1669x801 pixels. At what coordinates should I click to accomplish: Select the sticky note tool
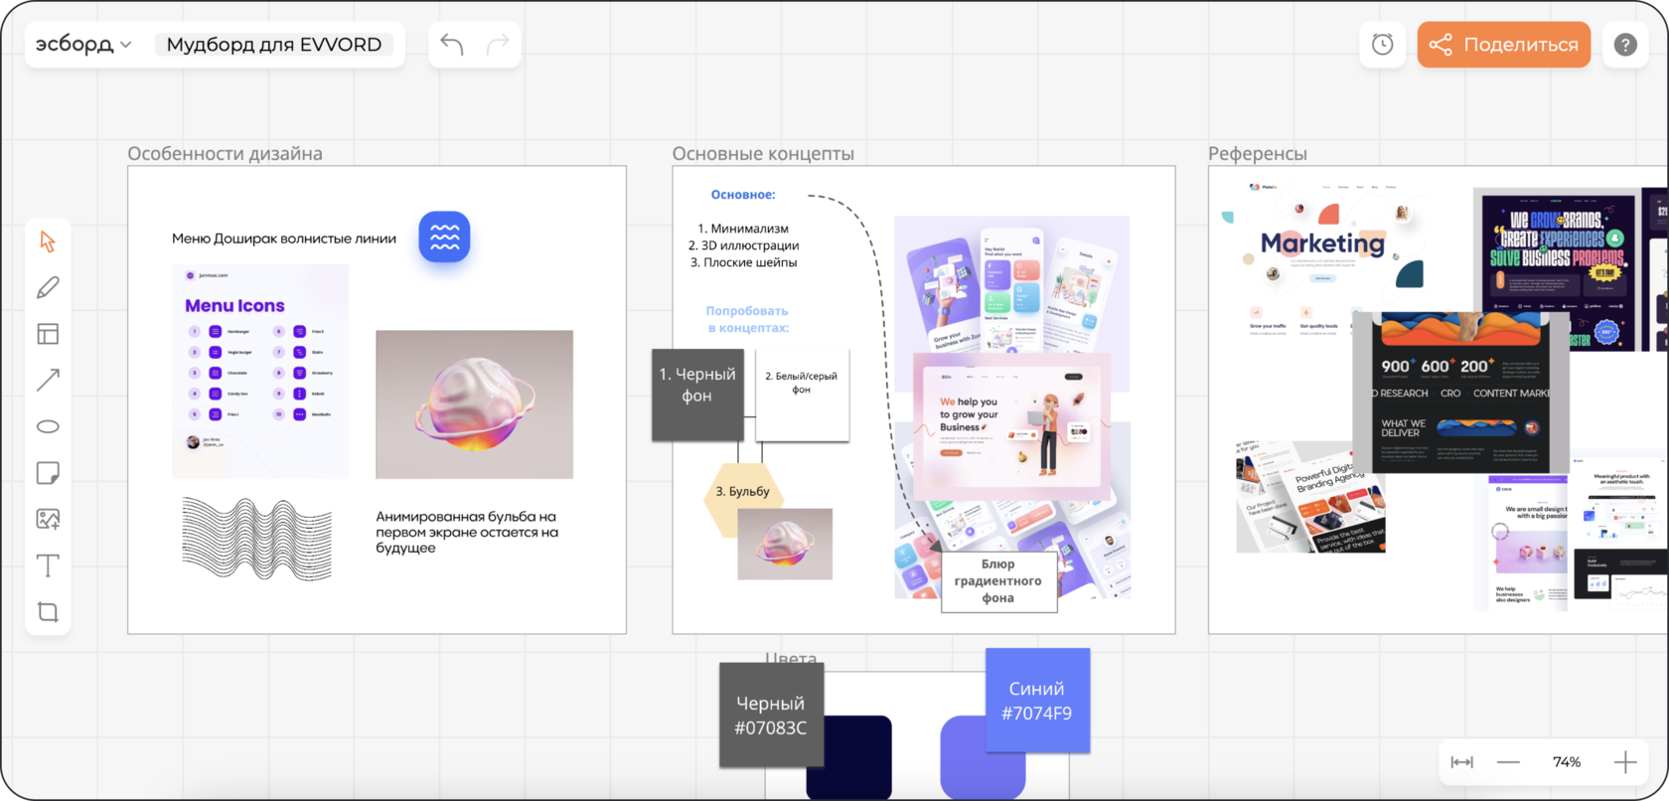coord(48,472)
